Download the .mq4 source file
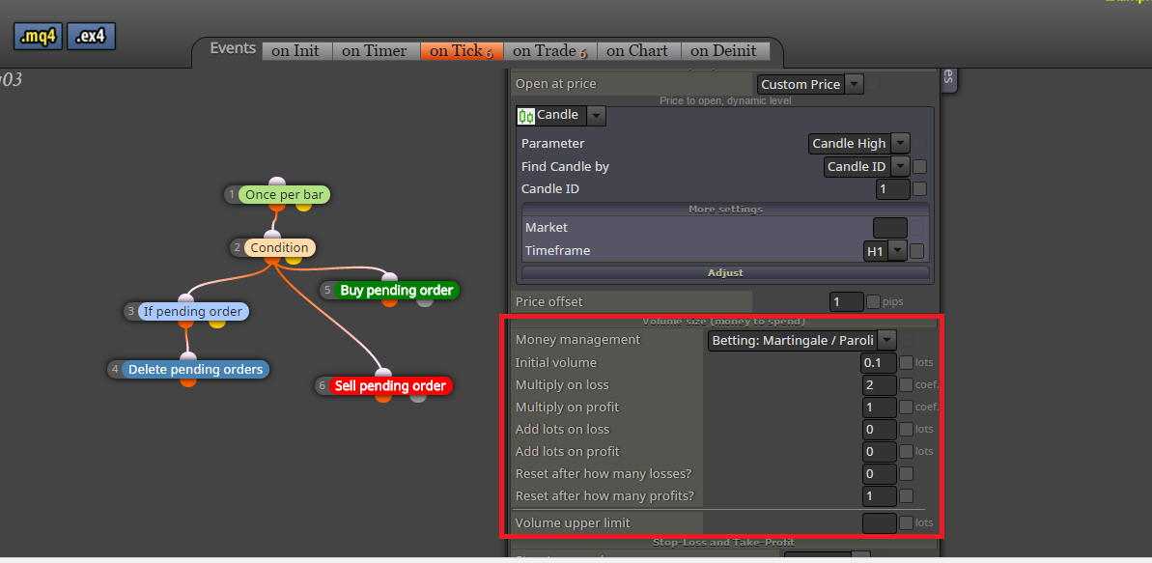1152x563 pixels. click(x=38, y=37)
